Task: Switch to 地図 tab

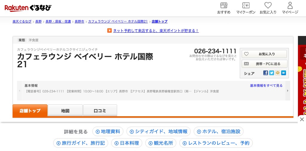Action: [x=65, y=111]
